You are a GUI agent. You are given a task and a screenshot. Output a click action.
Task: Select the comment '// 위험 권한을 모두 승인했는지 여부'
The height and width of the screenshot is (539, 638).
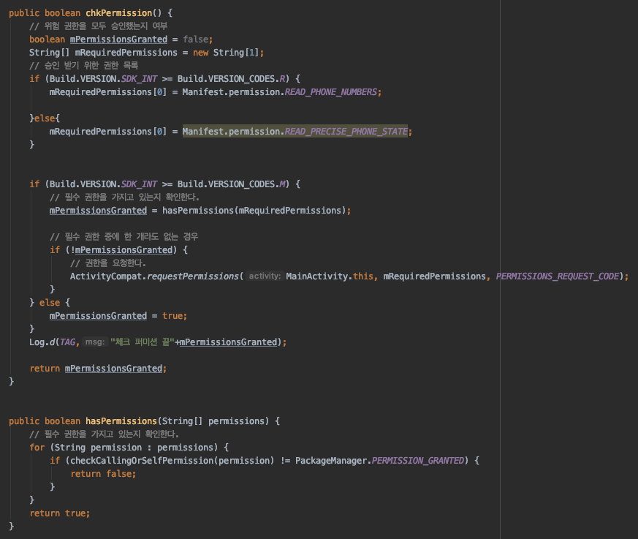98,26
